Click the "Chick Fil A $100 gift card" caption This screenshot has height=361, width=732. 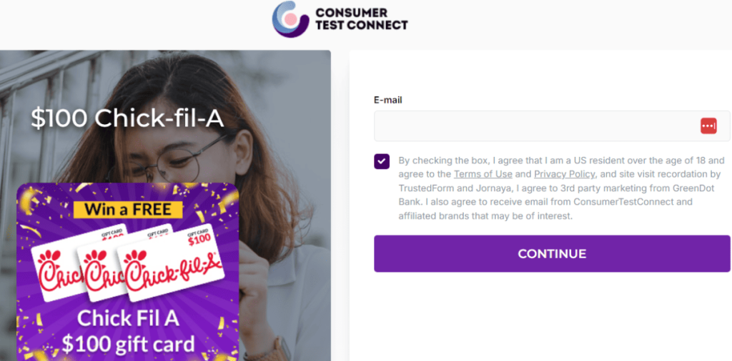(x=128, y=331)
